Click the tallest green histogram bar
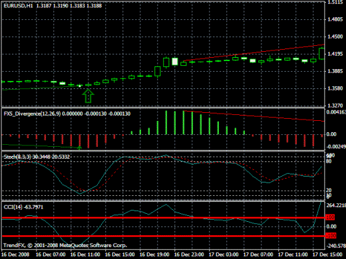 click(x=184, y=122)
